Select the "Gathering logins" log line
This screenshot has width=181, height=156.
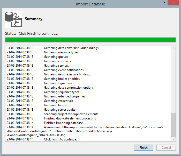(x=55, y=105)
